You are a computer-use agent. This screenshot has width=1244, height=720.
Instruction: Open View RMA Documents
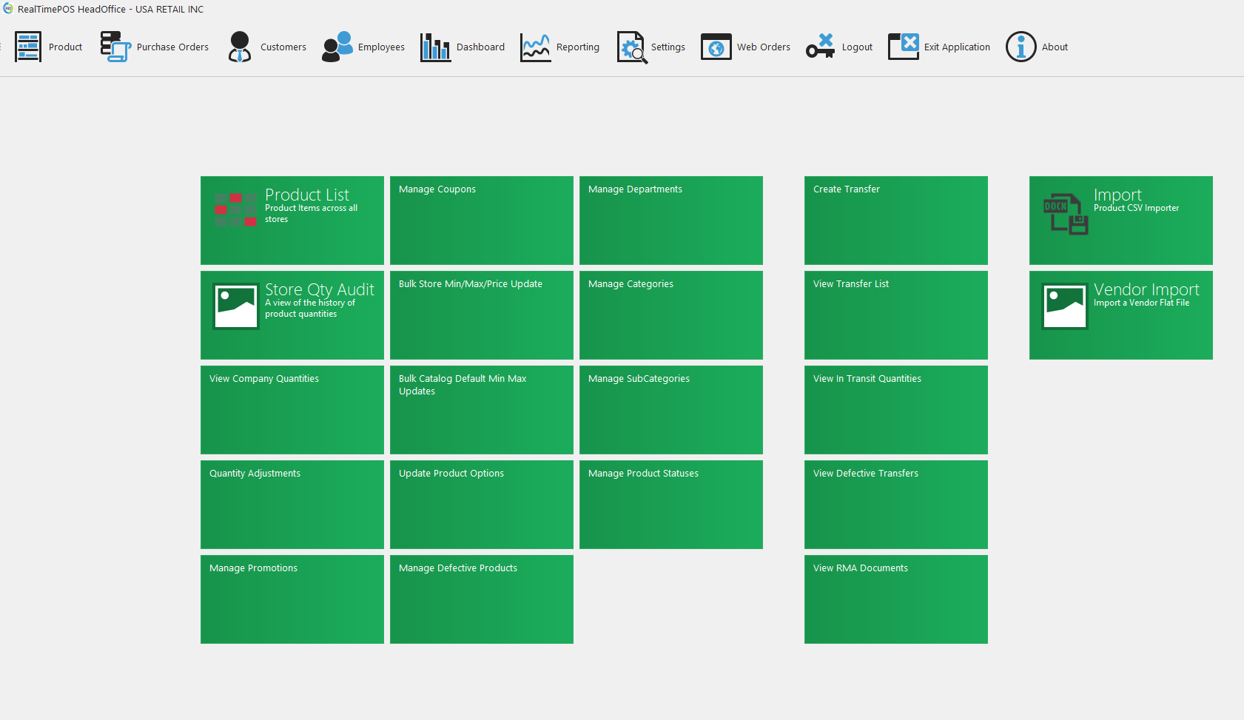(x=895, y=599)
